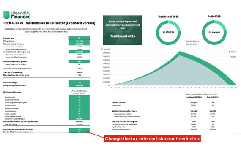Click the Roth legend entry

[232, 57]
